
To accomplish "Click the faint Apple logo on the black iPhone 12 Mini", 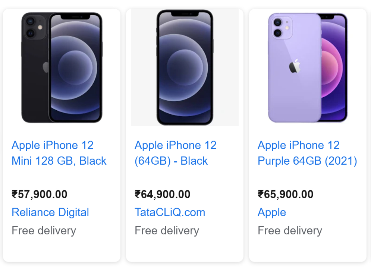I will 46,67.
